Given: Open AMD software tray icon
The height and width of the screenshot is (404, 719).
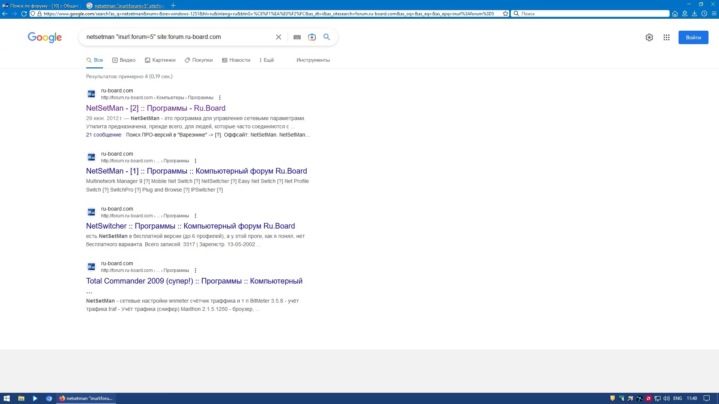Looking at the screenshot, I should click(648, 398).
